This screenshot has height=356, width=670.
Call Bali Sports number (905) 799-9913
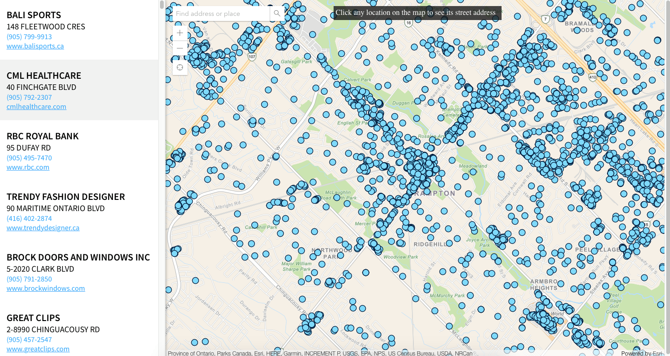[29, 37]
